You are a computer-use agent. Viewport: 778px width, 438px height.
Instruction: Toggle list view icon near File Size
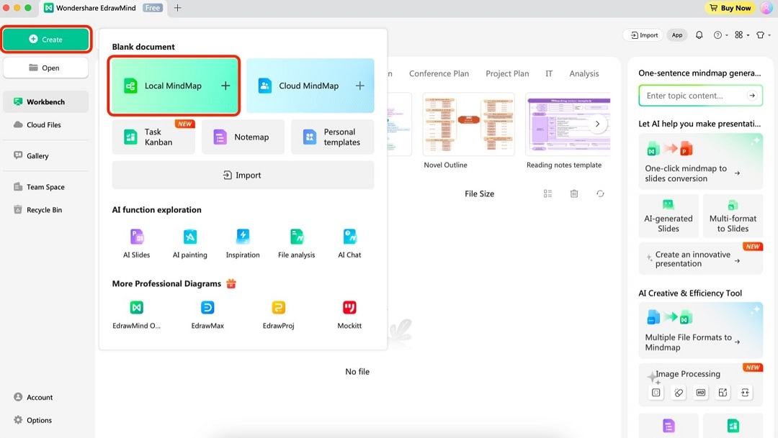(x=547, y=193)
